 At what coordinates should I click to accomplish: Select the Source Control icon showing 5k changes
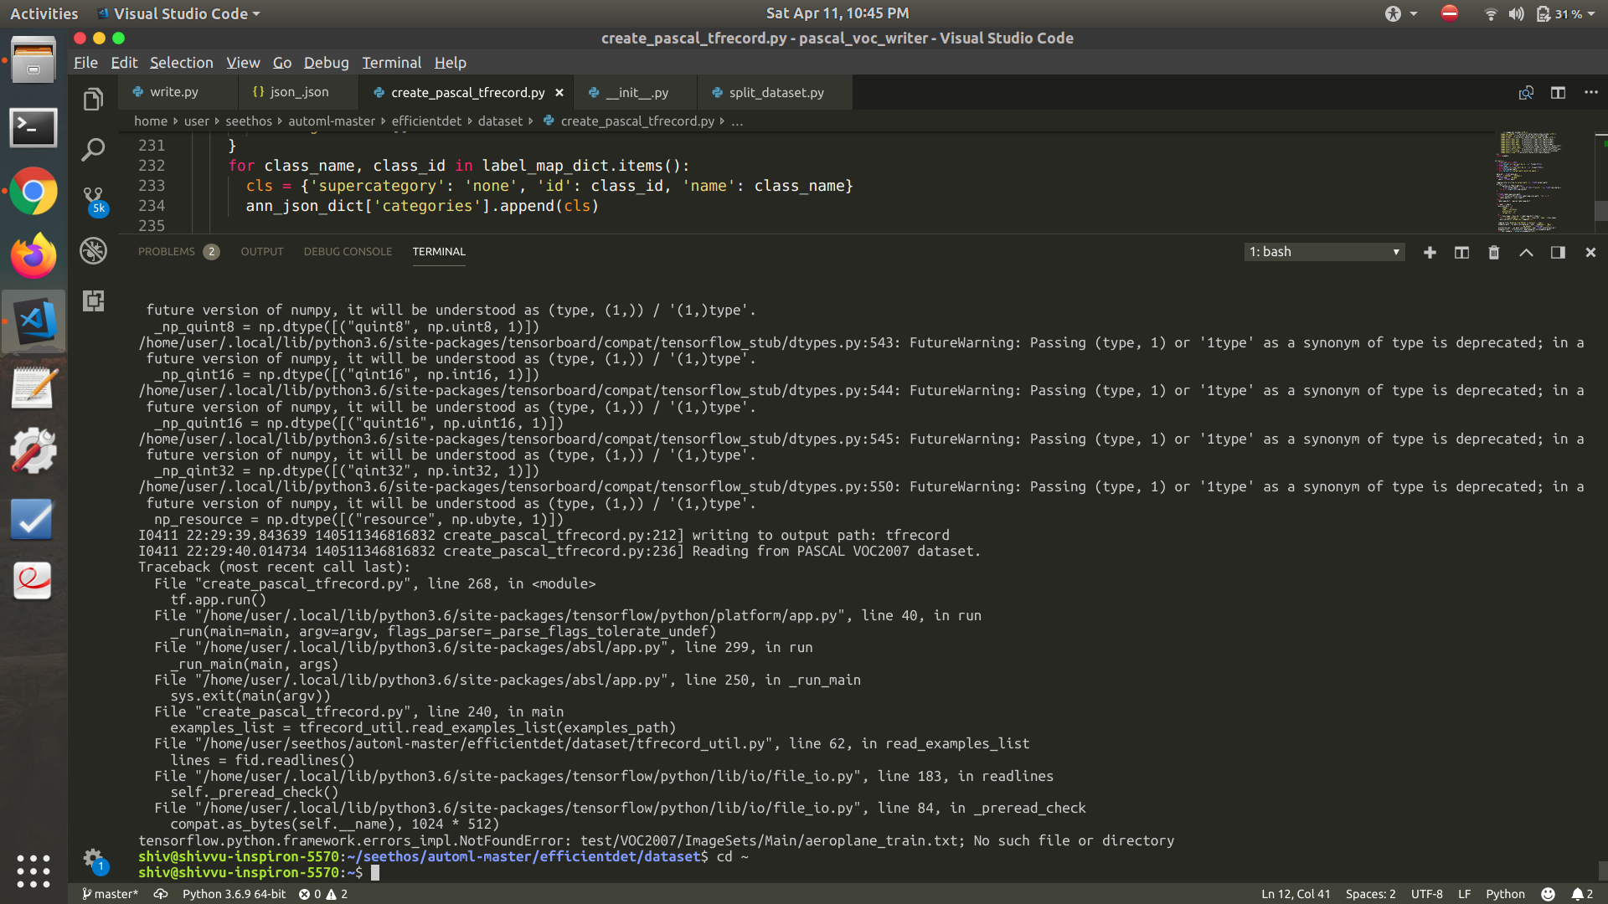(92, 196)
